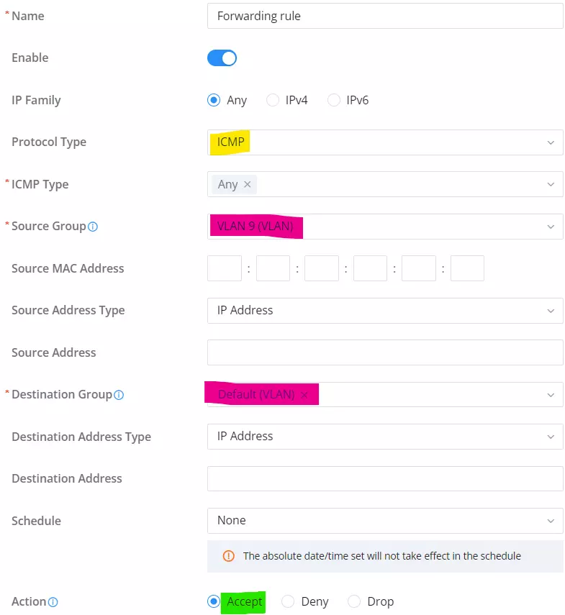Screen dimensions: 565x615
Task: Choose the Deny action
Action: click(x=288, y=601)
